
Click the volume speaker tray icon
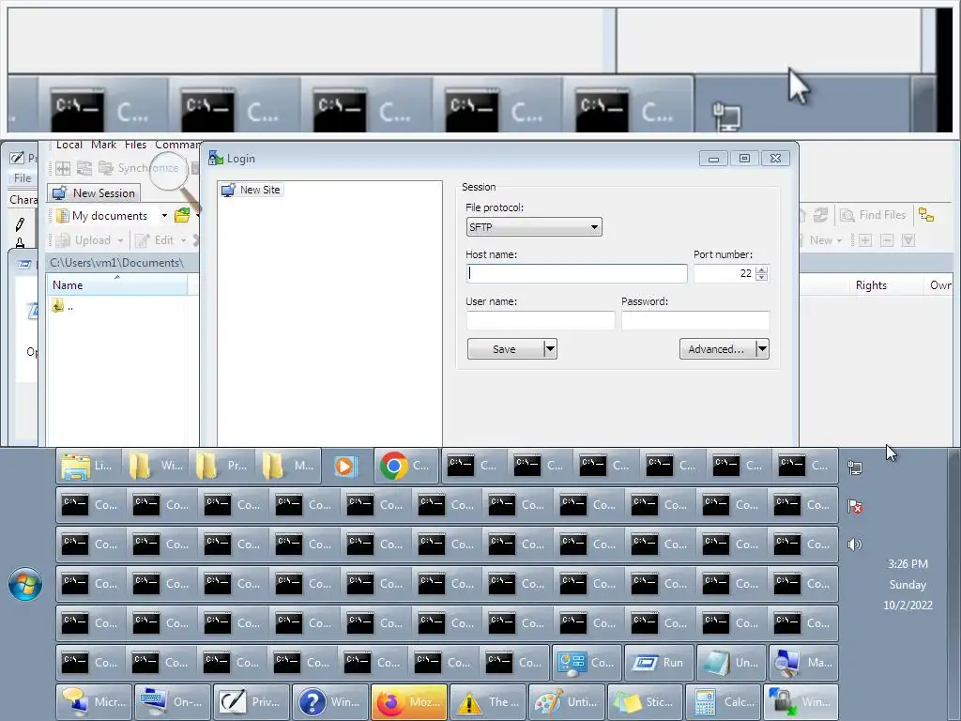tap(854, 545)
